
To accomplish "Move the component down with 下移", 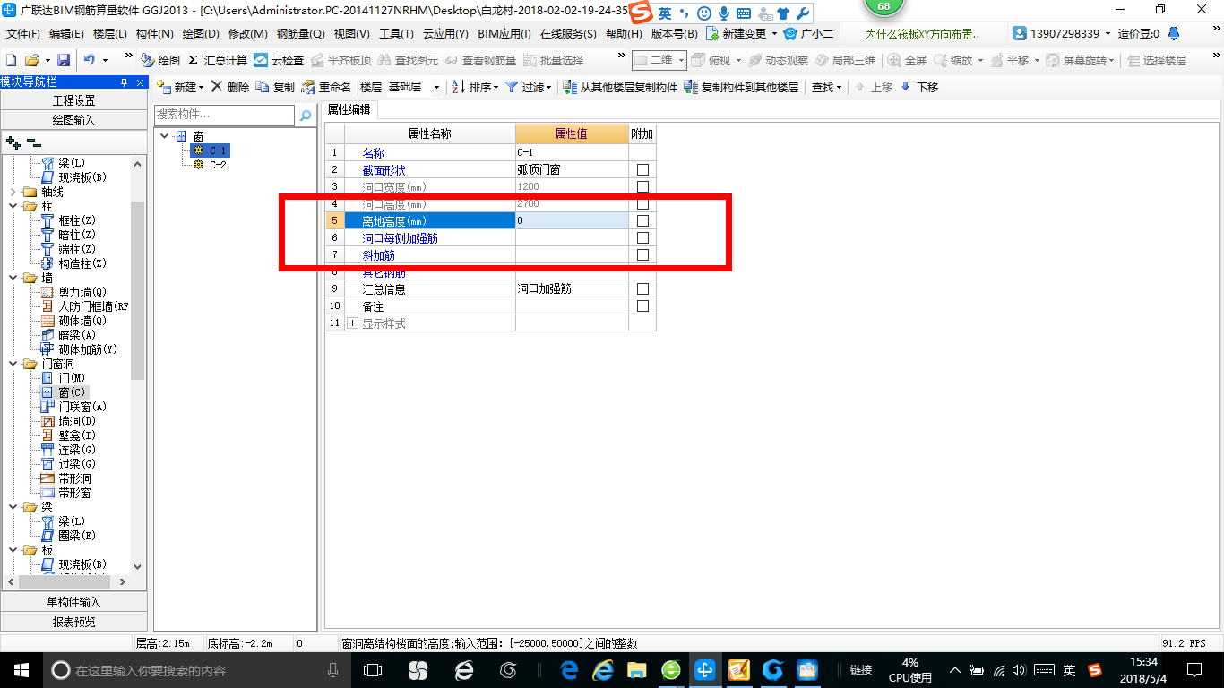I will pos(919,87).
